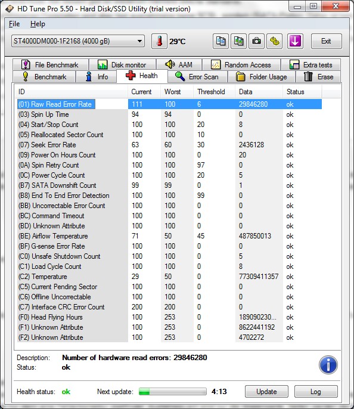Select the (F0) Head Flying Hours row
The width and height of the screenshot is (354, 409).
pyautogui.click(x=169, y=317)
